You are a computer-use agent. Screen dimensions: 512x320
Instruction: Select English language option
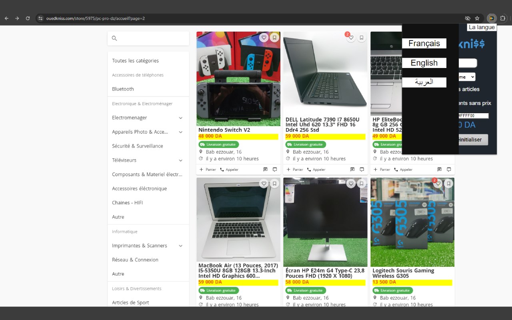pyautogui.click(x=424, y=63)
